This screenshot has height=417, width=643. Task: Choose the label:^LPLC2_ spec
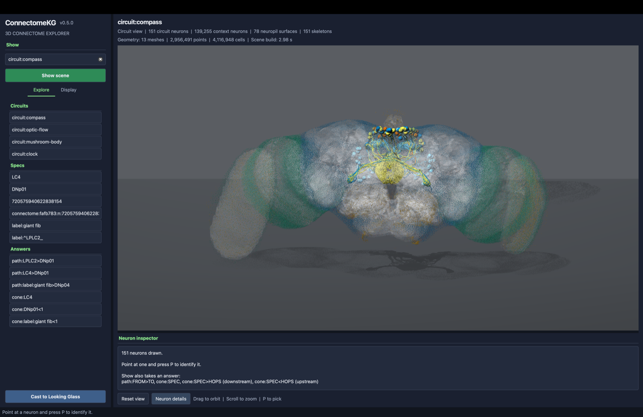click(x=55, y=238)
